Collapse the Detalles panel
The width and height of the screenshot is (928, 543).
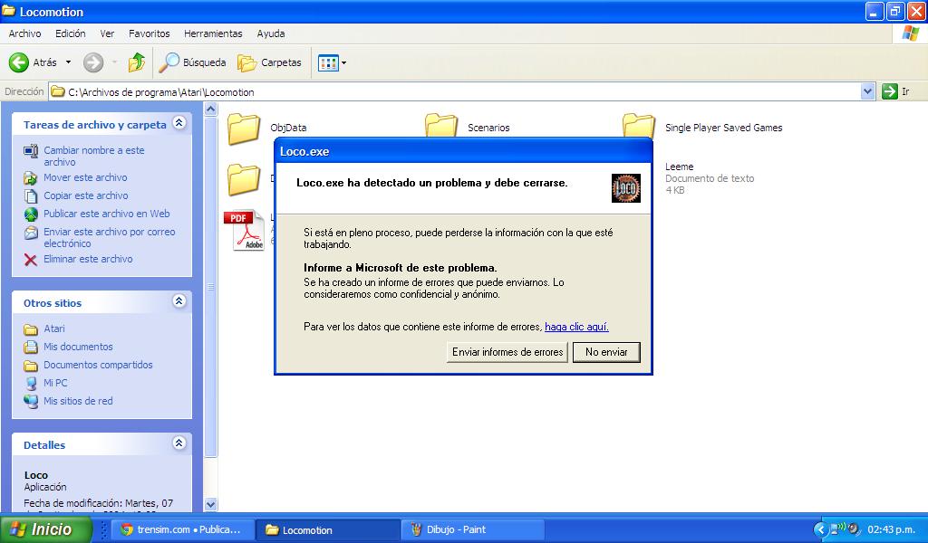(179, 443)
